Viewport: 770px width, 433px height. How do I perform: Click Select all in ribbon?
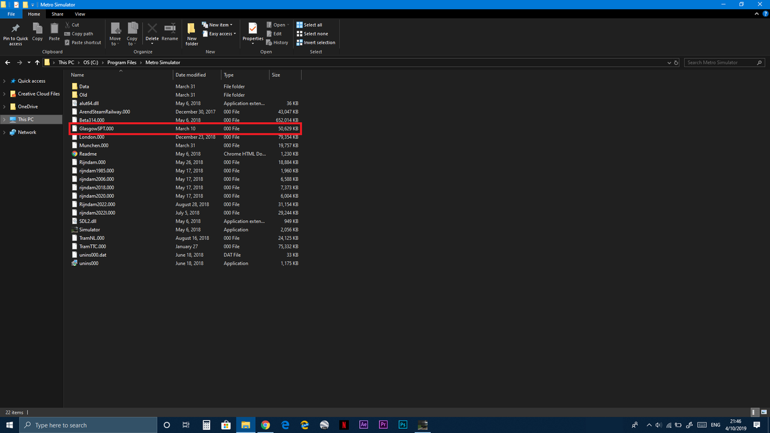(309, 25)
